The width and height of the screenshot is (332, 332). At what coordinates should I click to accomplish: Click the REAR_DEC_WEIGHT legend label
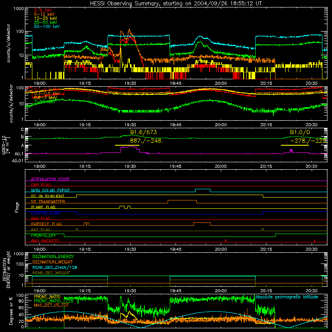point(51,273)
